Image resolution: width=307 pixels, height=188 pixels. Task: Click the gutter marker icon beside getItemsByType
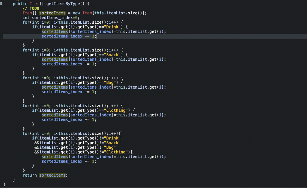click(2, 4)
